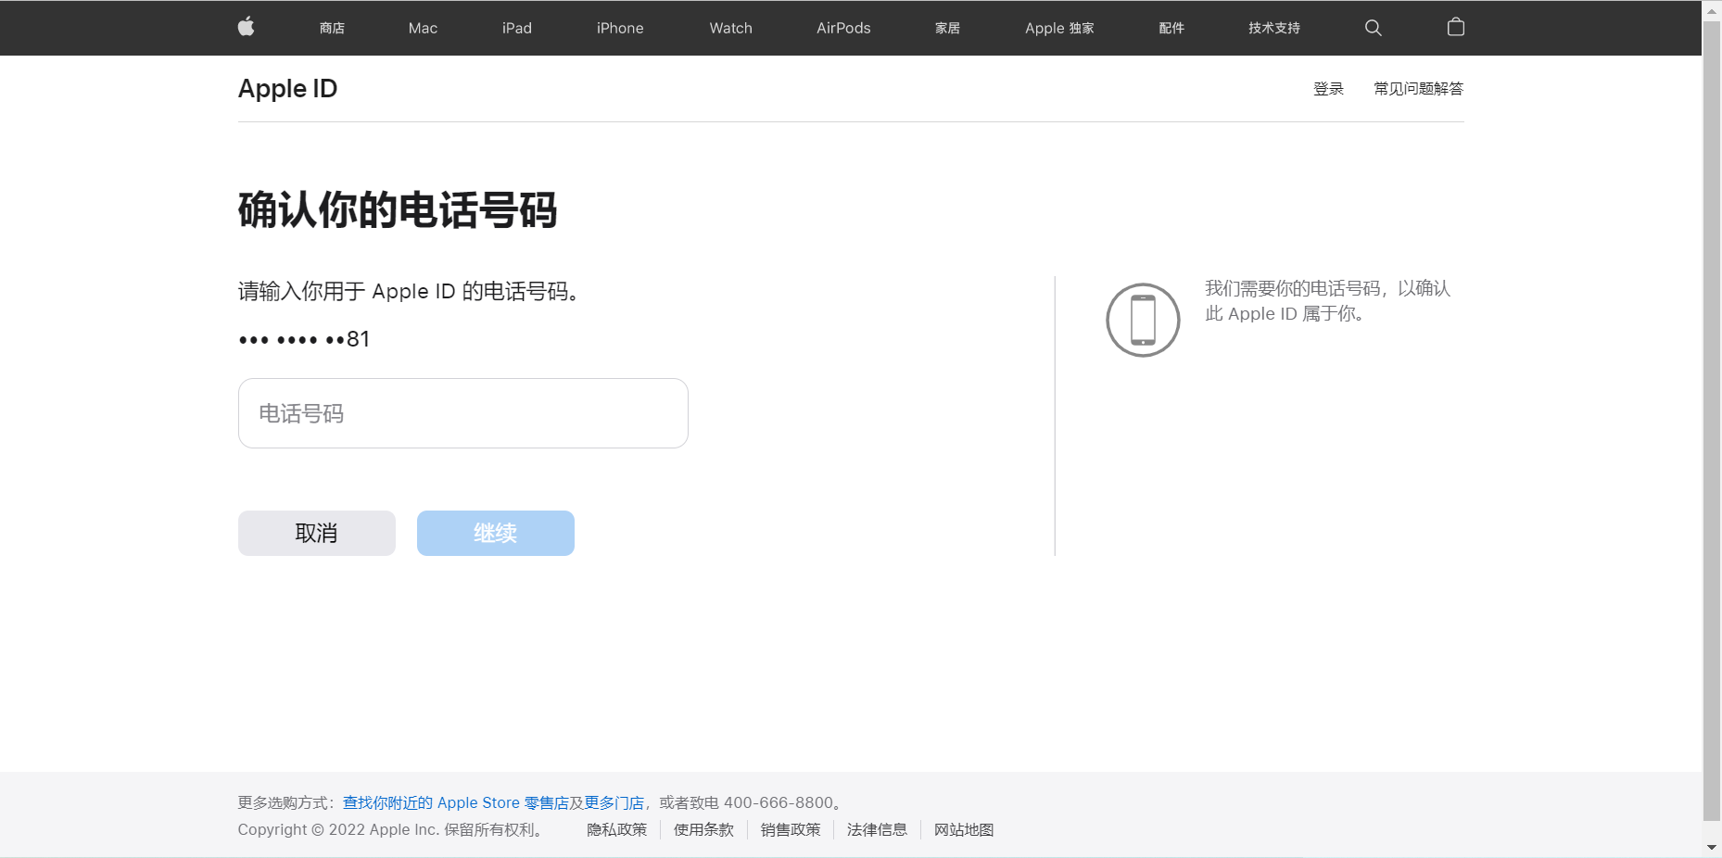Viewport: 1722px width, 858px height.
Task: Focus the 电话号码 input field
Action: coord(462,413)
